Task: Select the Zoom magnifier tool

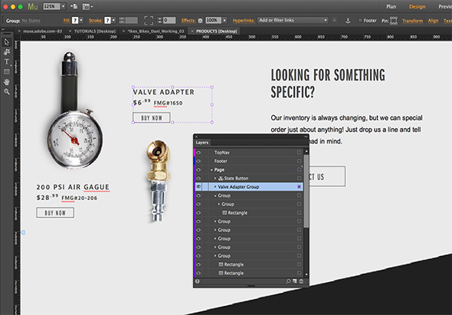Action: 7,92
